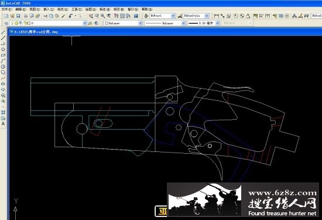This screenshot has width=322, height=220.
Task: Toggle the lock icon for layer 0
Action: point(25,23)
